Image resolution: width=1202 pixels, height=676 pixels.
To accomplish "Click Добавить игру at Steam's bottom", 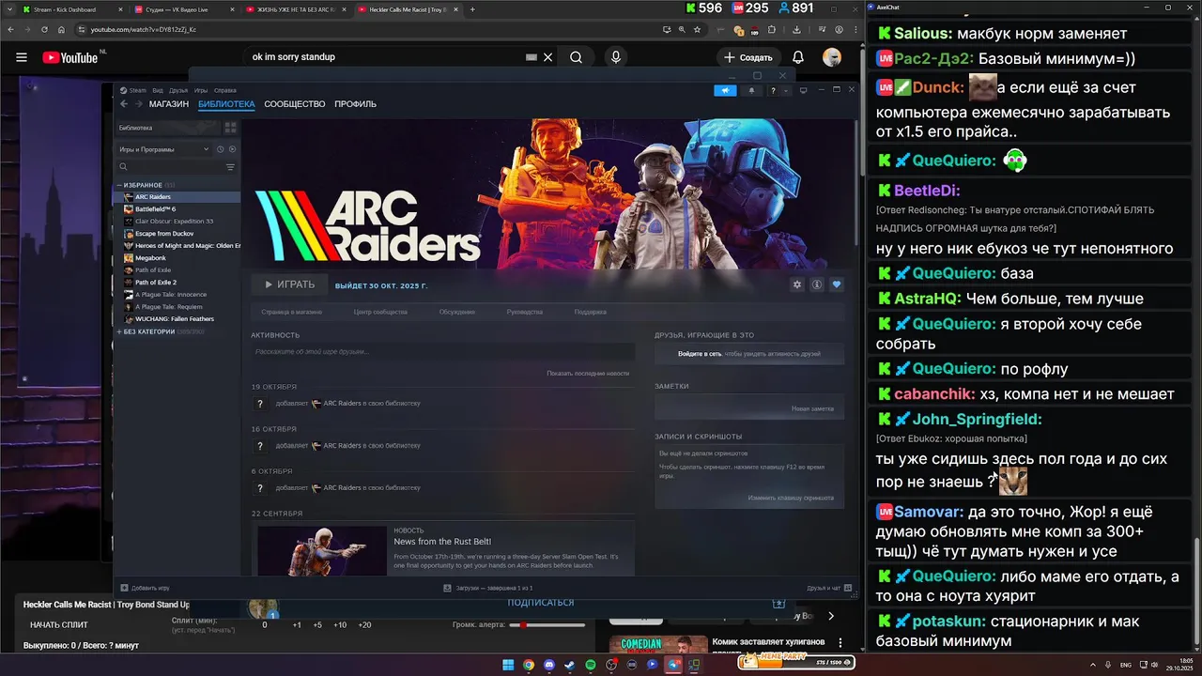I will [145, 588].
